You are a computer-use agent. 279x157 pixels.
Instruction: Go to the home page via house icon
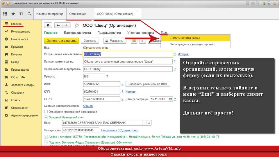click(48, 25)
